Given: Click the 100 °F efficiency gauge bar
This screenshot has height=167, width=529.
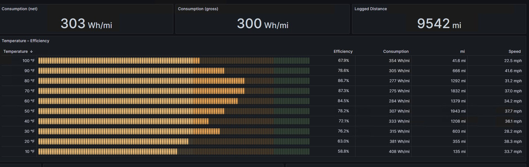Looking at the screenshot, I should pos(174,60).
